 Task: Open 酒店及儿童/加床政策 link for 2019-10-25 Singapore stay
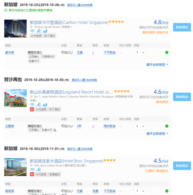coord(80,5)
